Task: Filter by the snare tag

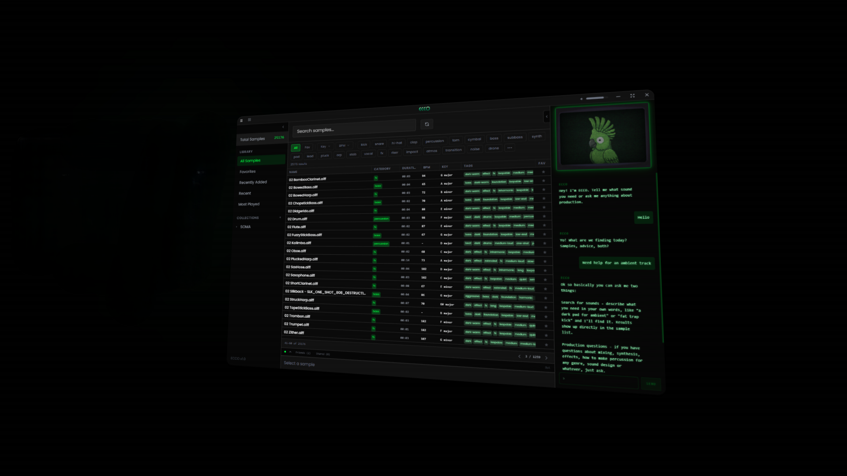Action: point(379,144)
